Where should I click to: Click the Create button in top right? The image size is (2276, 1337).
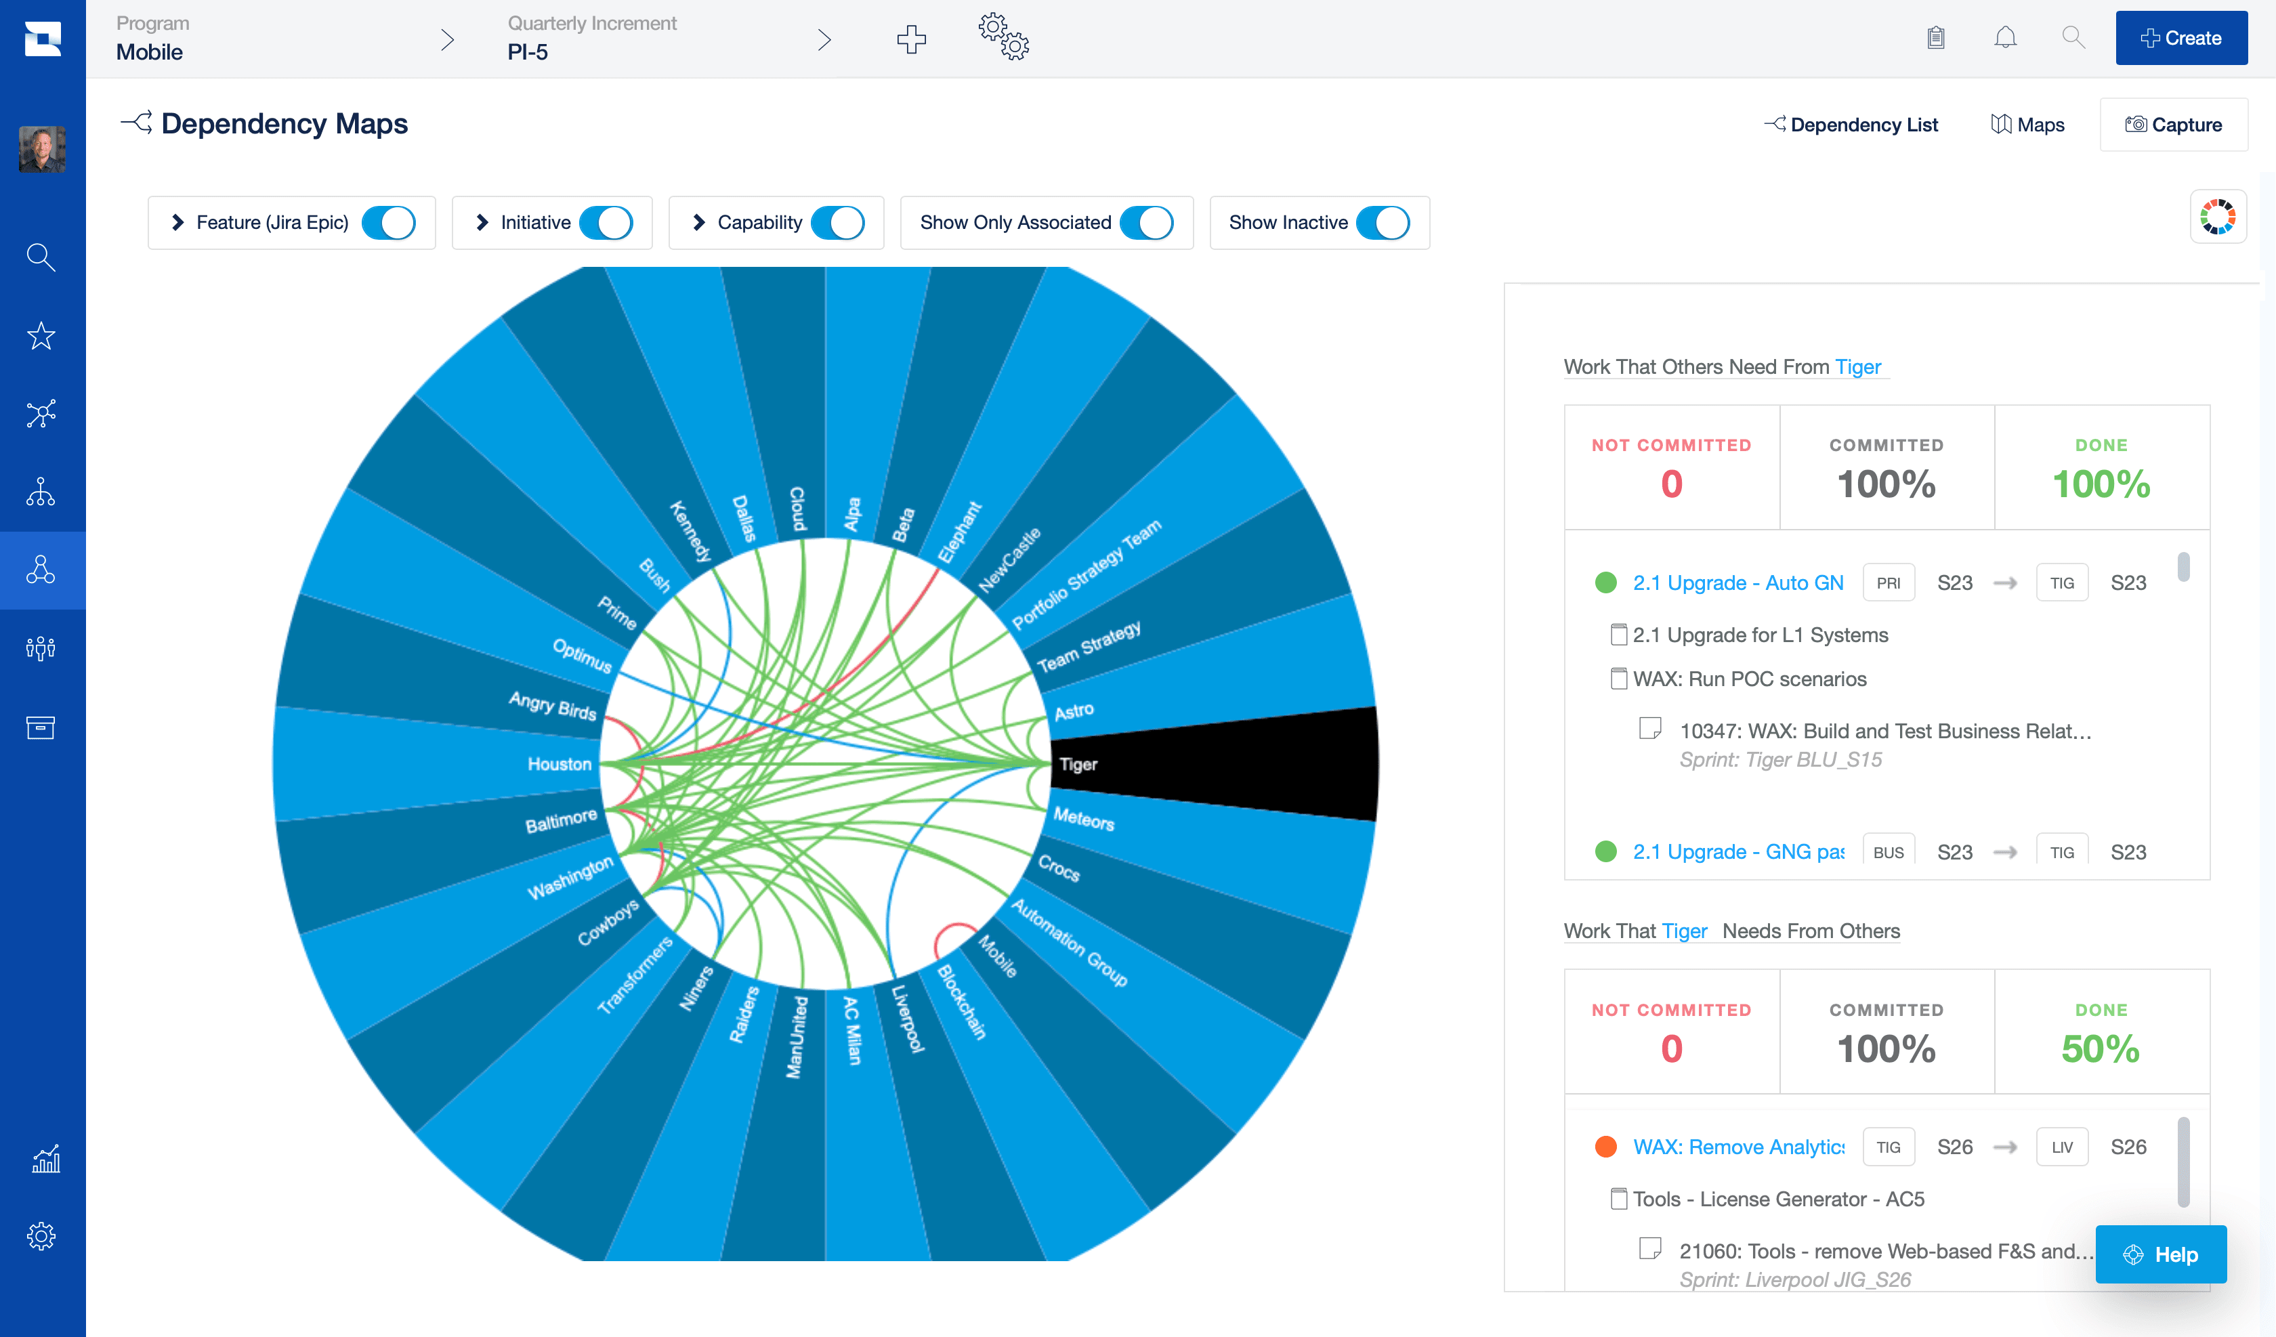point(2180,37)
